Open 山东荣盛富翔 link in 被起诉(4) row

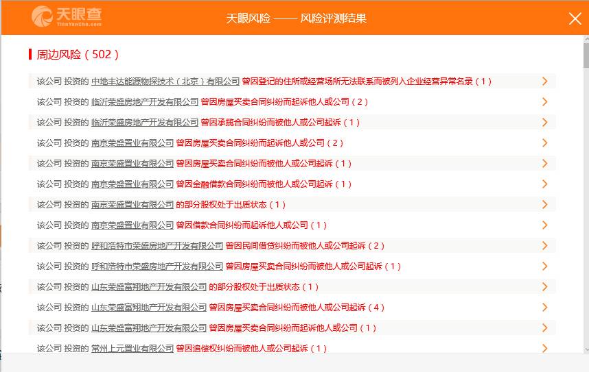coord(149,308)
